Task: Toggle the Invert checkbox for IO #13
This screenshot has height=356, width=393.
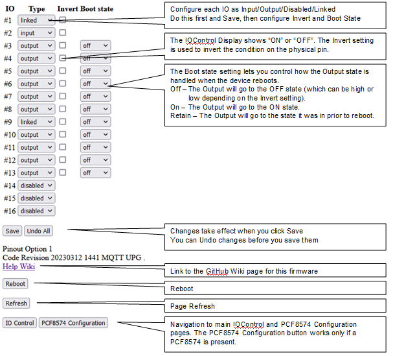Action: [x=63, y=172]
